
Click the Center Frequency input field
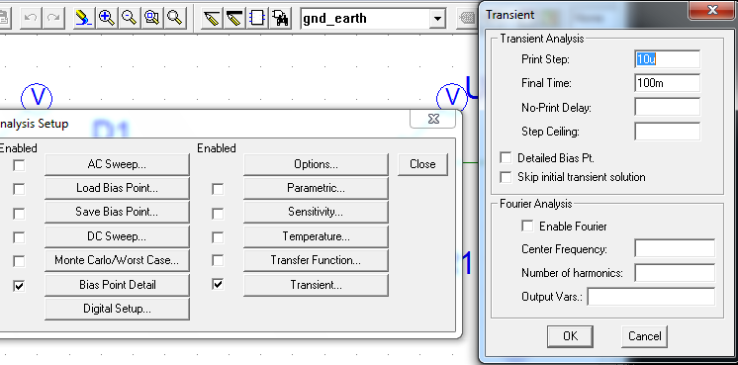pos(675,248)
